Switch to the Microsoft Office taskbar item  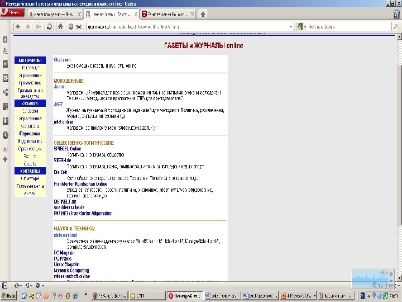(298, 296)
